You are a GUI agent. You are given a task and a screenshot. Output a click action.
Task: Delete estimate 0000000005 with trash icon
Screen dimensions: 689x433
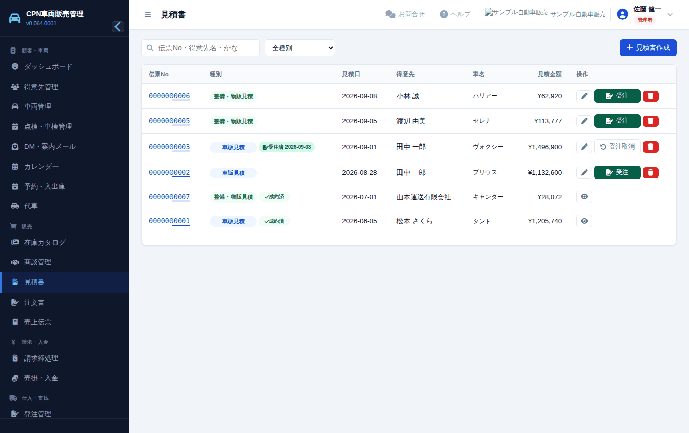point(651,121)
